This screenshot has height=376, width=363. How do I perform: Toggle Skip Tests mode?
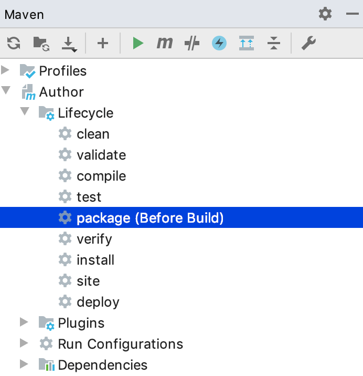click(192, 44)
